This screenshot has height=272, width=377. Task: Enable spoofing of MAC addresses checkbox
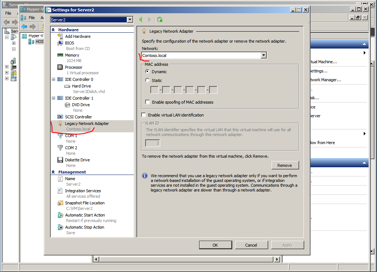click(x=147, y=102)
